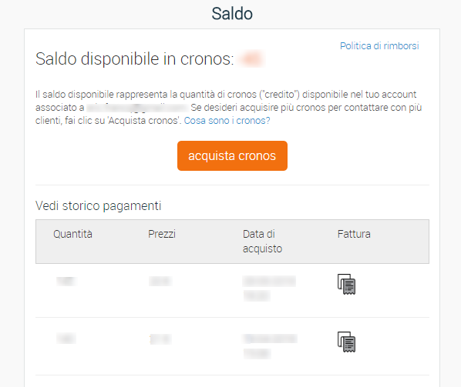Click the Vedi storico pagamenti heading
Screen dimensions: 461x387
[98, 205]
